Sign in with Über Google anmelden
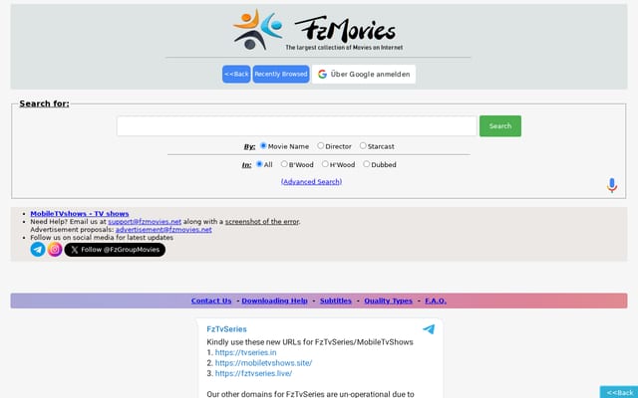 tap(364, 74)
